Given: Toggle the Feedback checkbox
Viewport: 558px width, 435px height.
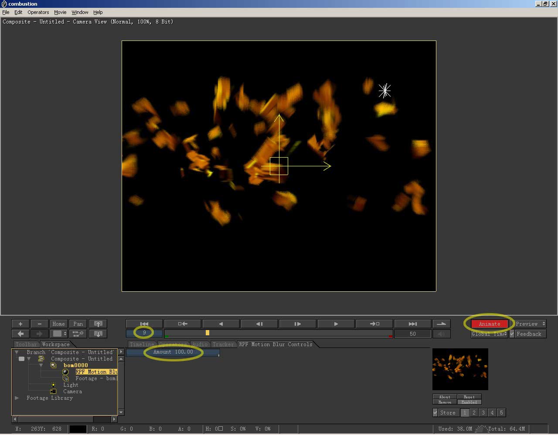Looking at the screenshot, I should (x=512, y=334).
